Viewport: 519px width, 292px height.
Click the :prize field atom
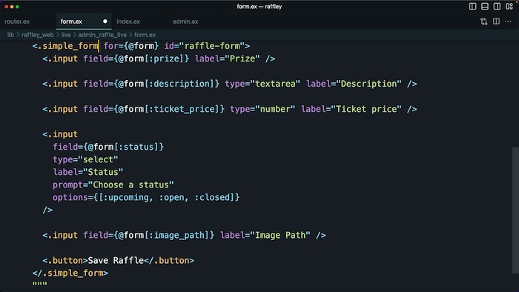(164, 59)
